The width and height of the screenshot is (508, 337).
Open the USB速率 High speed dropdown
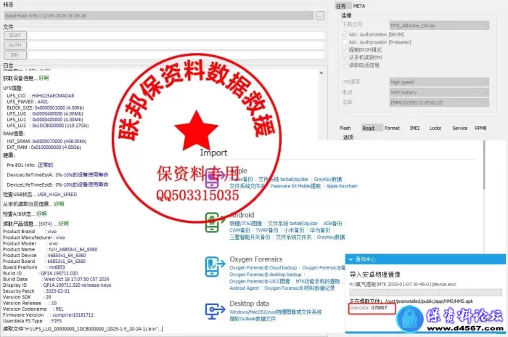coord(439,82)
